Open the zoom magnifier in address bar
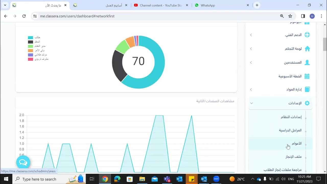The image size is (327, 184). 282,16
